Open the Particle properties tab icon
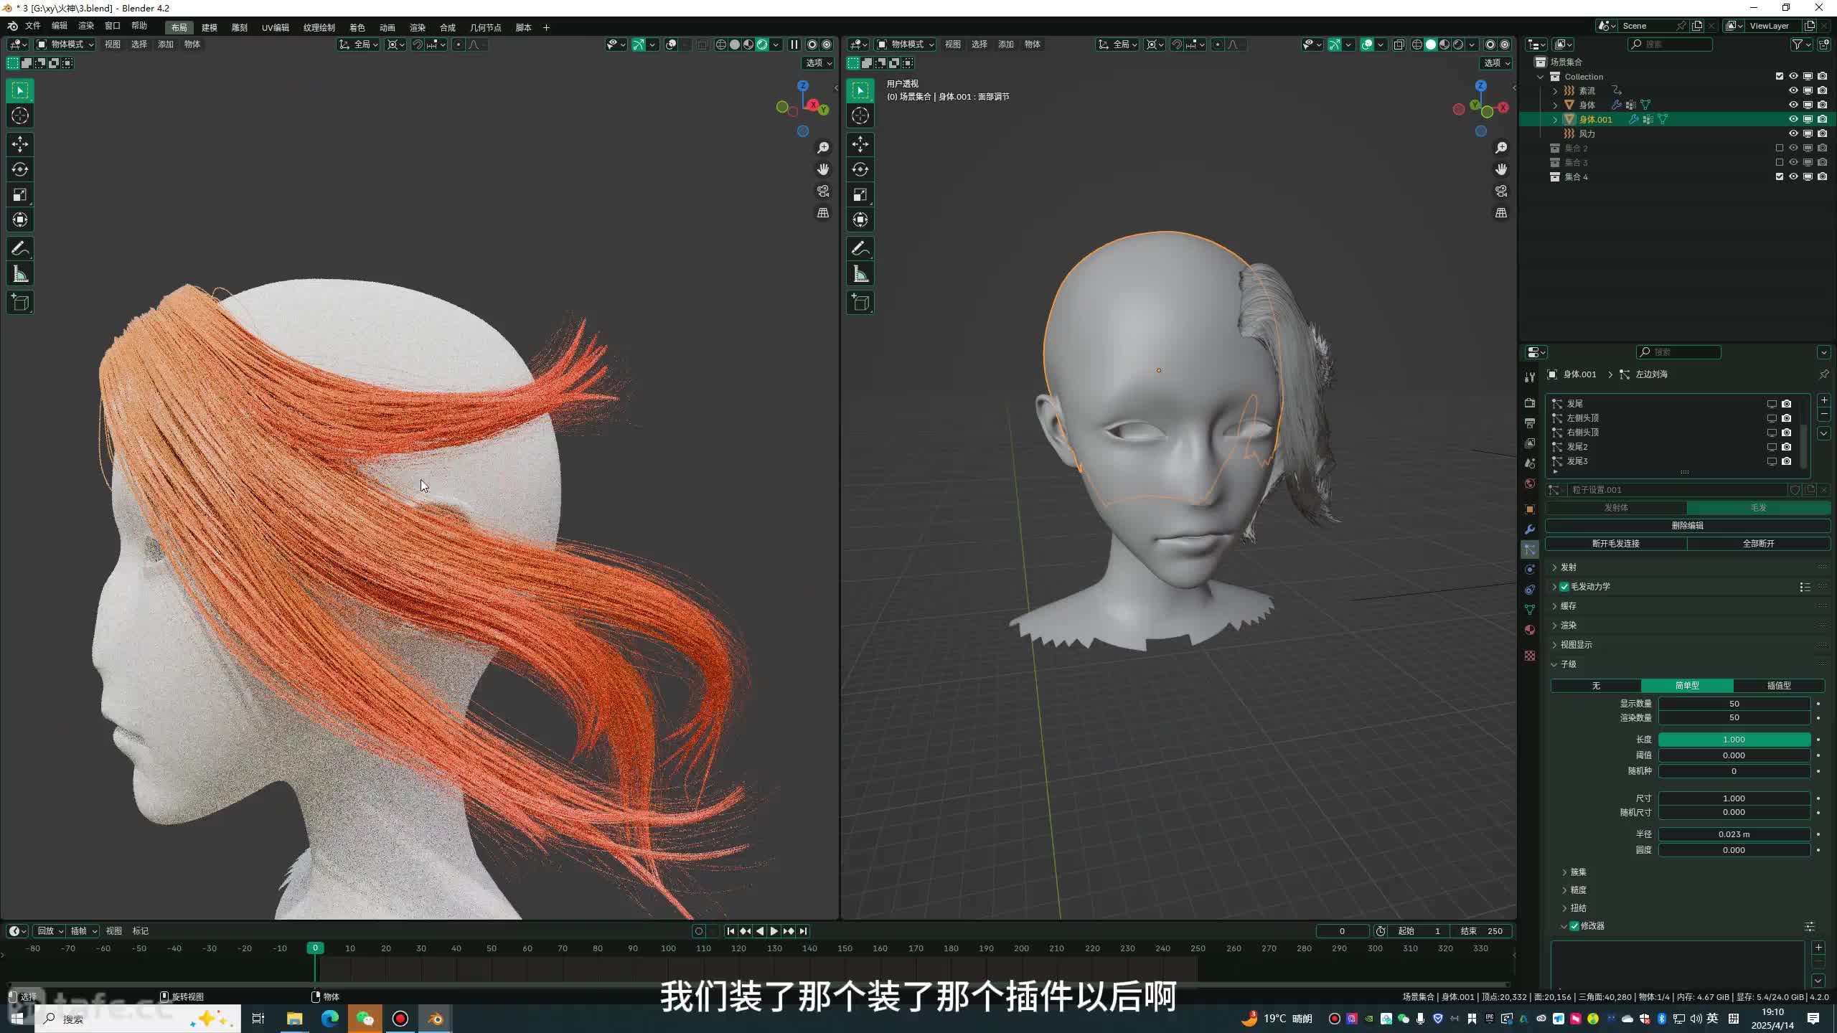 [1530, 549]
